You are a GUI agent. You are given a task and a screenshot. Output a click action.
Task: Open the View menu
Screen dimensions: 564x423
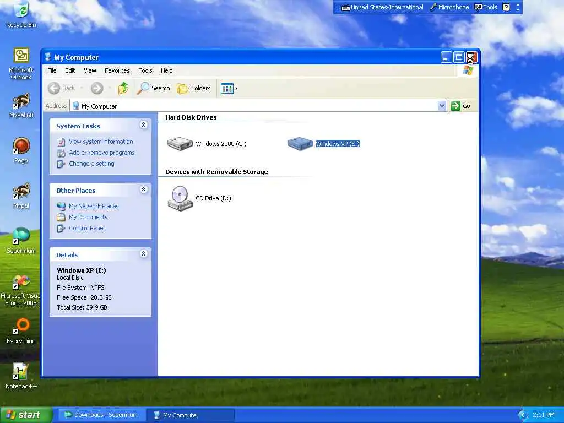[x=90, y=70]
